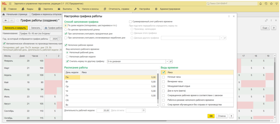Focus the Поиск Ctrl+Shift+F search field

232,4
